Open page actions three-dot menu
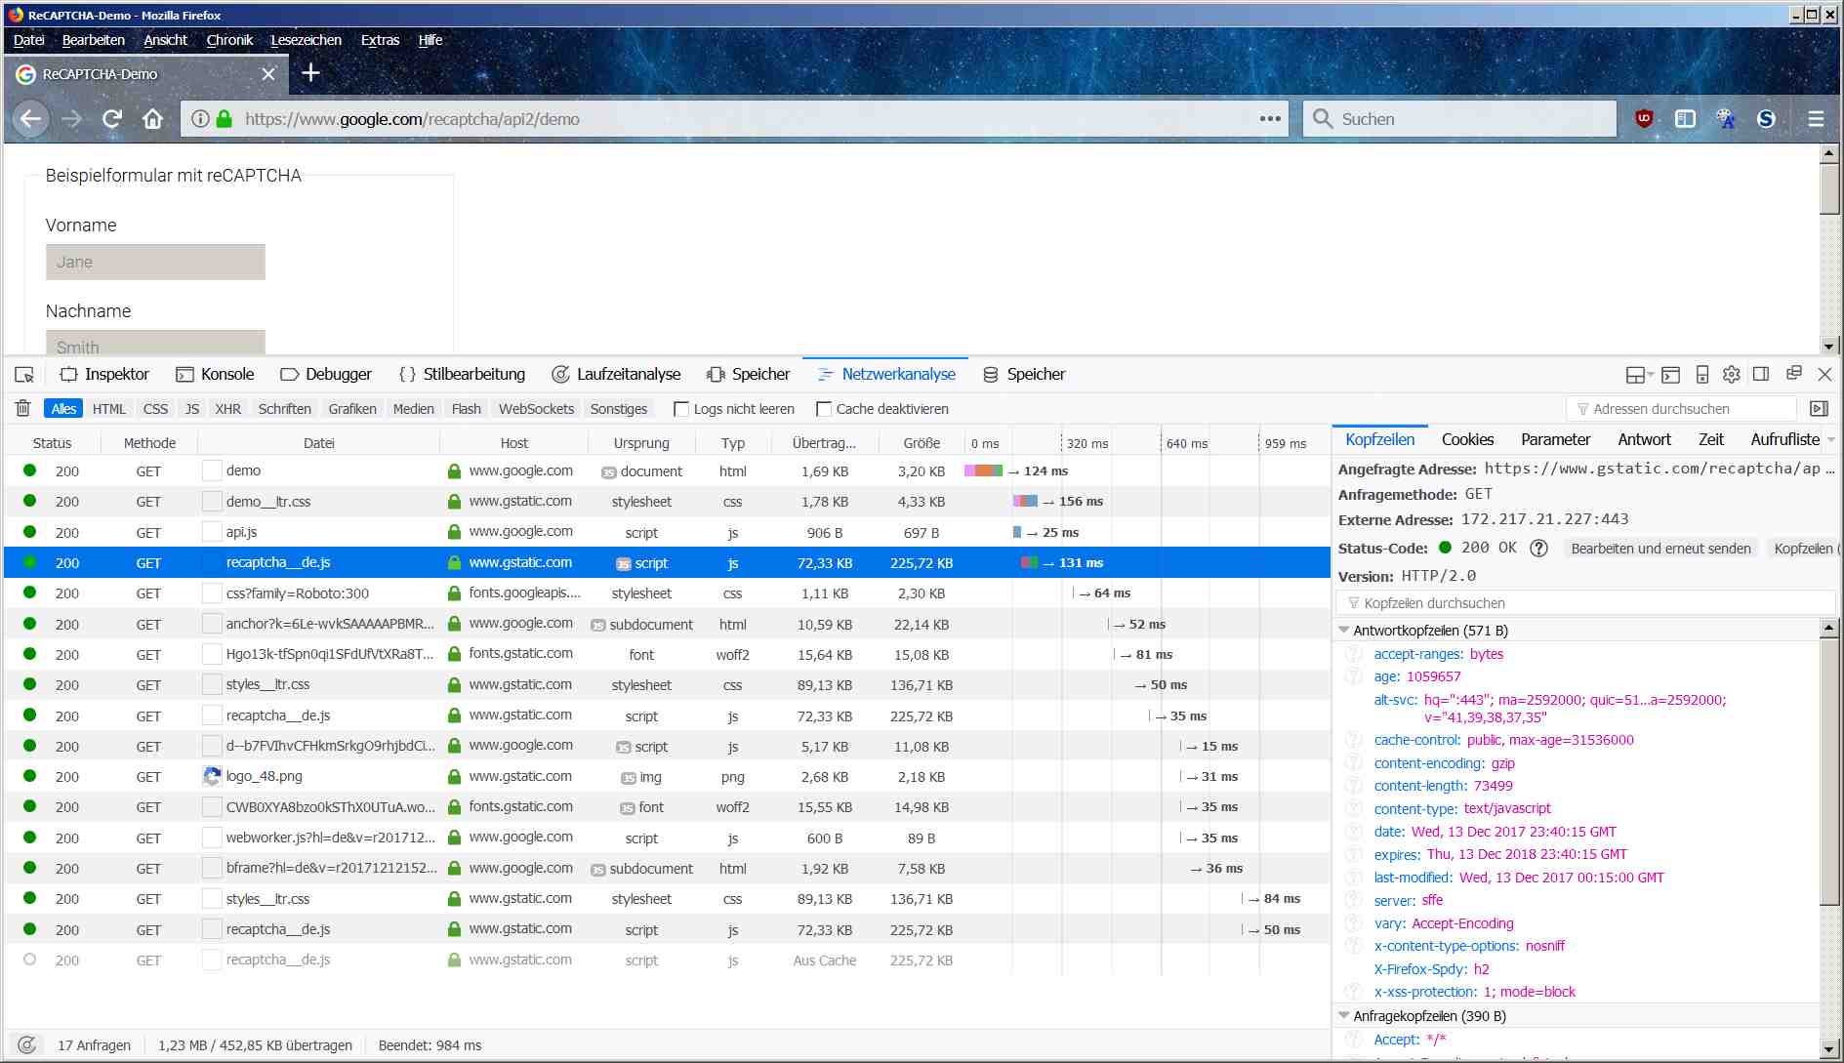 pos(1270,119)
